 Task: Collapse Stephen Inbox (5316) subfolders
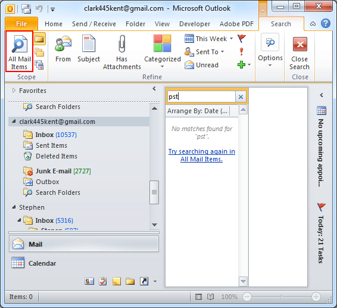click(x=19, y=220)
